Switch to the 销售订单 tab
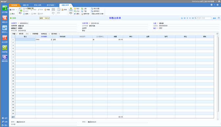Viewport: 221px width, 127px height. pos(26,5)
